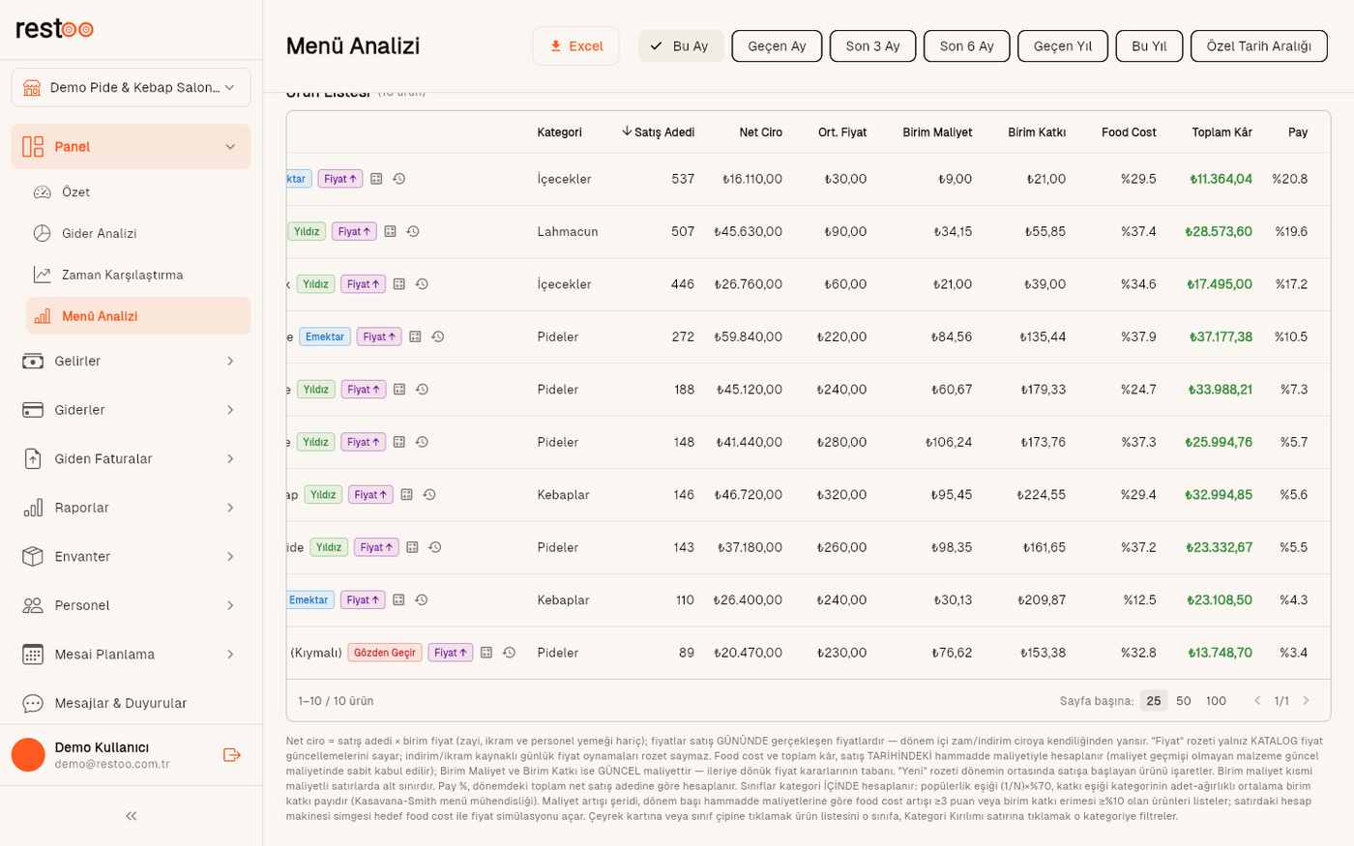View price history for Lahmacun row
The image size is (1354, 846).
click(413, 232)
